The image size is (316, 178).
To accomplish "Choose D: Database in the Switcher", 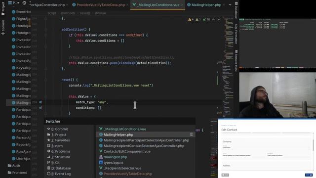I will [x=59, y=168].
